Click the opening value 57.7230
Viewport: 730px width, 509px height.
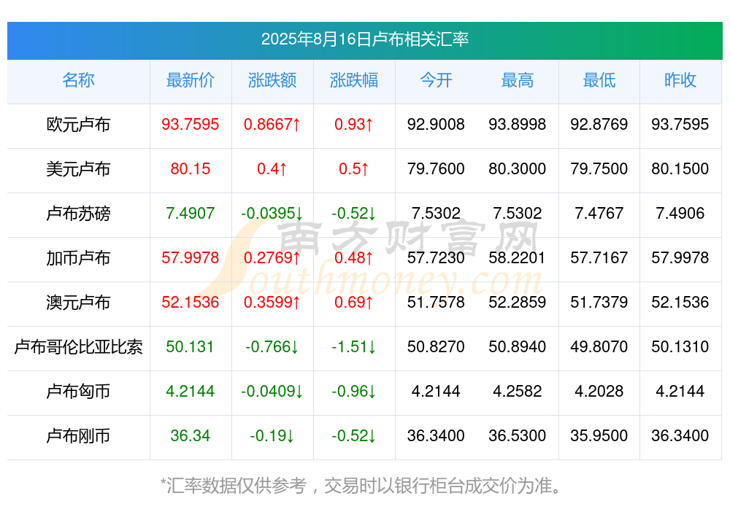pyautogui.click(x=436, y=257)
